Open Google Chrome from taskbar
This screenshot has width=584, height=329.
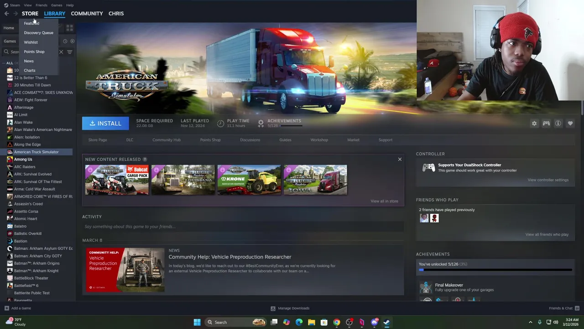point(336,322)
